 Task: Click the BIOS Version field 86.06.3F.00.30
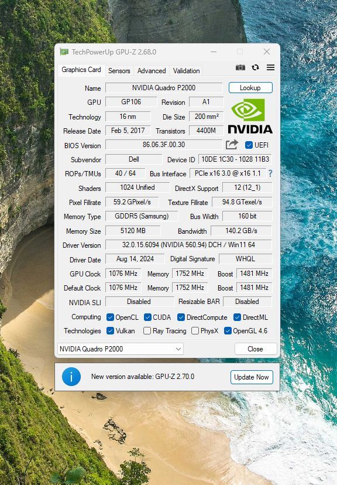coord(164,145)
